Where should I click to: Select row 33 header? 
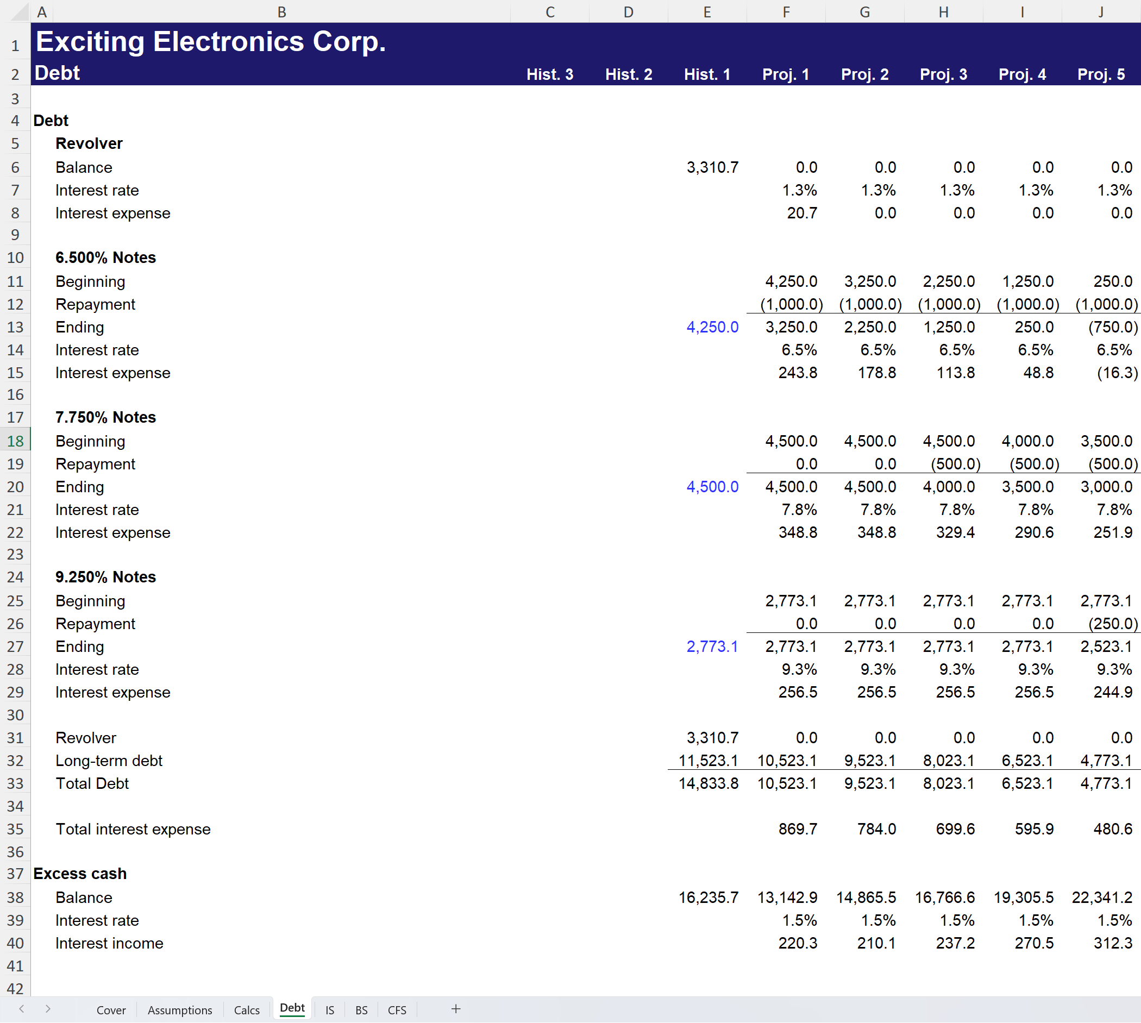(15, 783)
